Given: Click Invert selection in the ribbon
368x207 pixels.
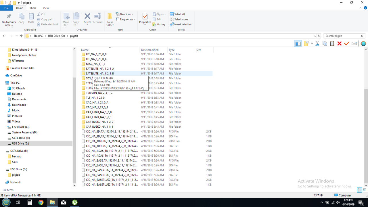Looking at the screenshot, I should 181,24.
